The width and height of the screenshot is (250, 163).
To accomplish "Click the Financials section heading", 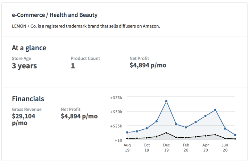I will [x=28, y=98].
